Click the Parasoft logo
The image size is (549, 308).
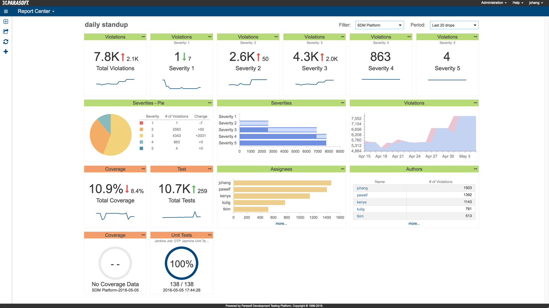coord(16,3)
